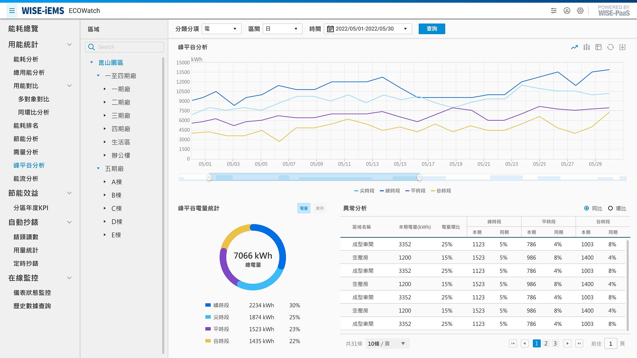
Task: Switch chart to line view icon
Action: coord(574,47)
